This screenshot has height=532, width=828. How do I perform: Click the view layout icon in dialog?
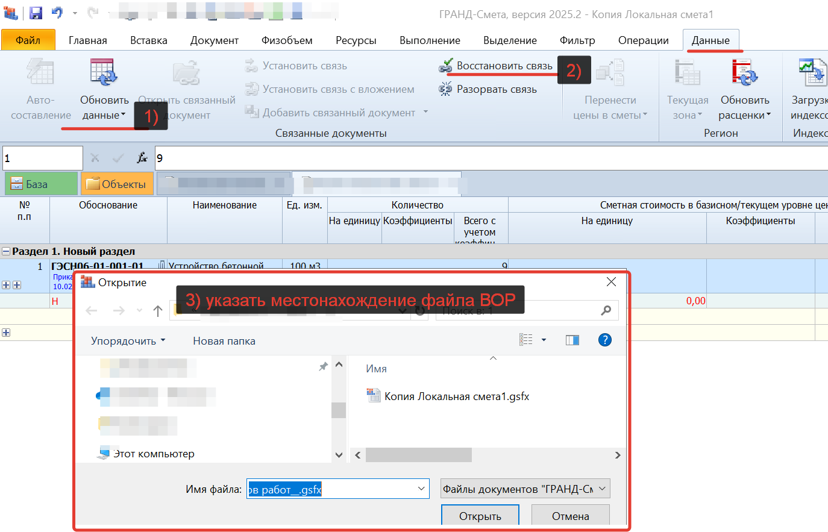coord(526,340)
